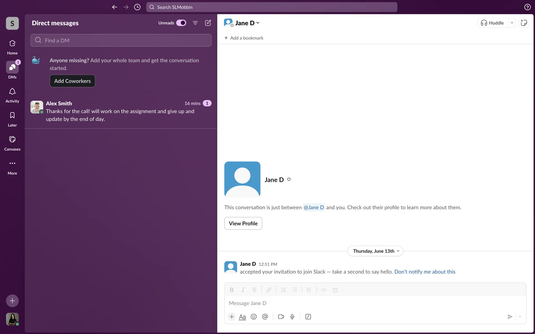Click the record audio microphone icon
Image resolution: width=535 pixels, height=334 pixels.
click(292, 317)
